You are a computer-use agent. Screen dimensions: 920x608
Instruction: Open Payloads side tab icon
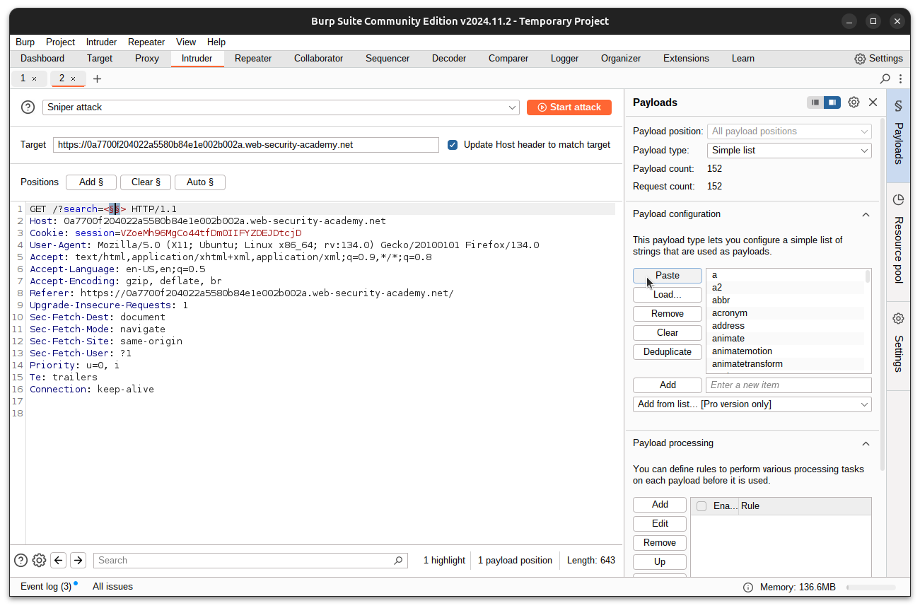click(x=898, y=106)
